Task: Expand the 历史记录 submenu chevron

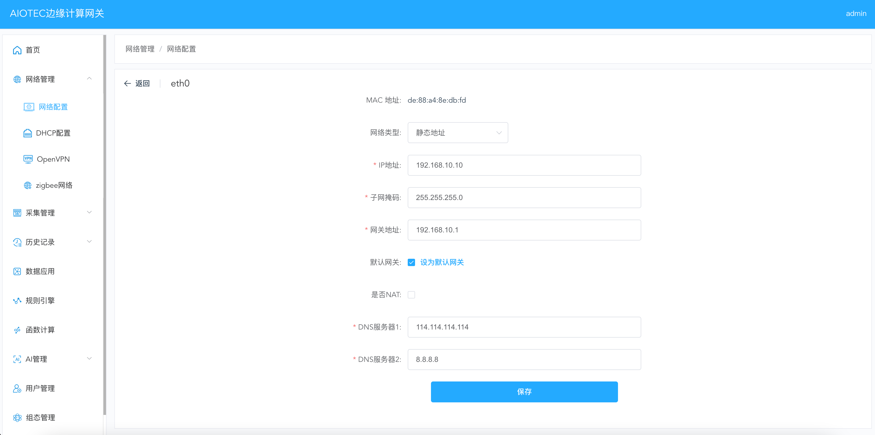Action: point(89,242)
